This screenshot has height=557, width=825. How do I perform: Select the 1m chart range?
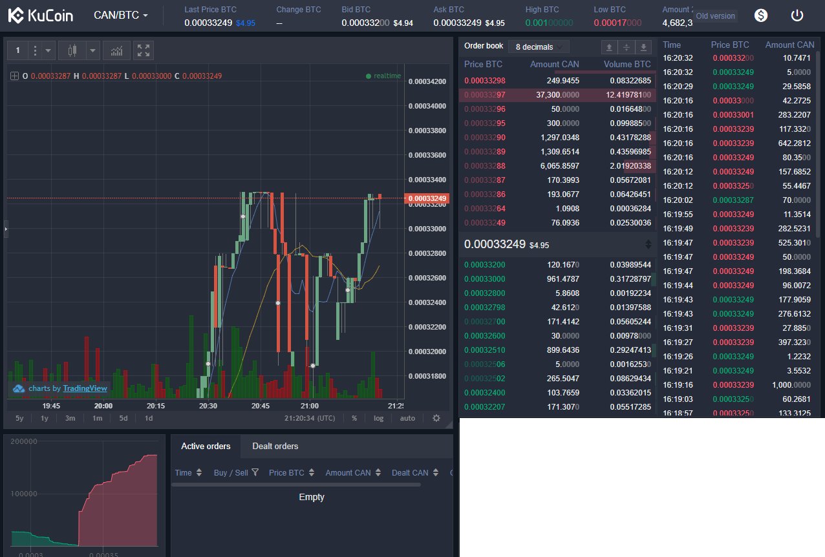point(97,418)
